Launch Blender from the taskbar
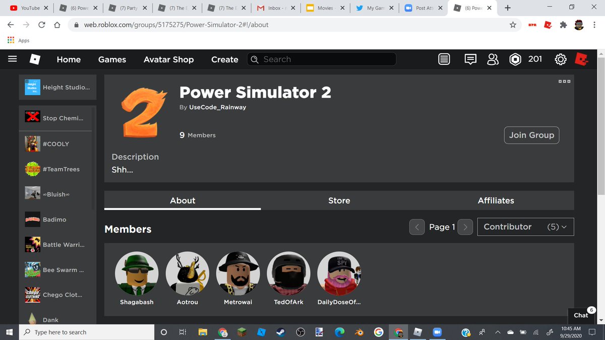 tap(359, 332)
